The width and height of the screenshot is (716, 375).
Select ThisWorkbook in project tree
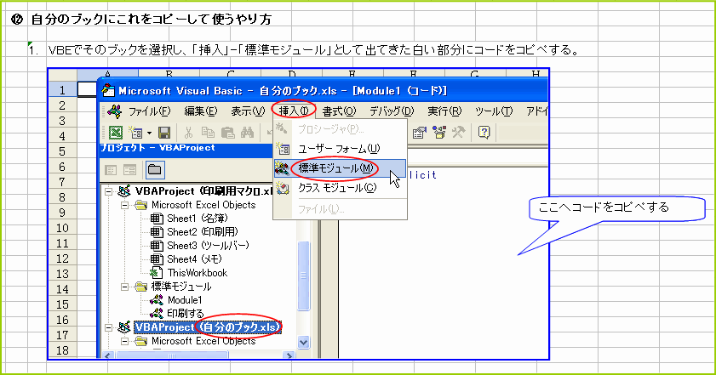(197, 273)
